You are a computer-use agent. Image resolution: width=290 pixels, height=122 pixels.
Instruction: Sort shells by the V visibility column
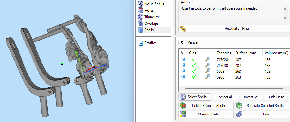click(x=183, y=53)
